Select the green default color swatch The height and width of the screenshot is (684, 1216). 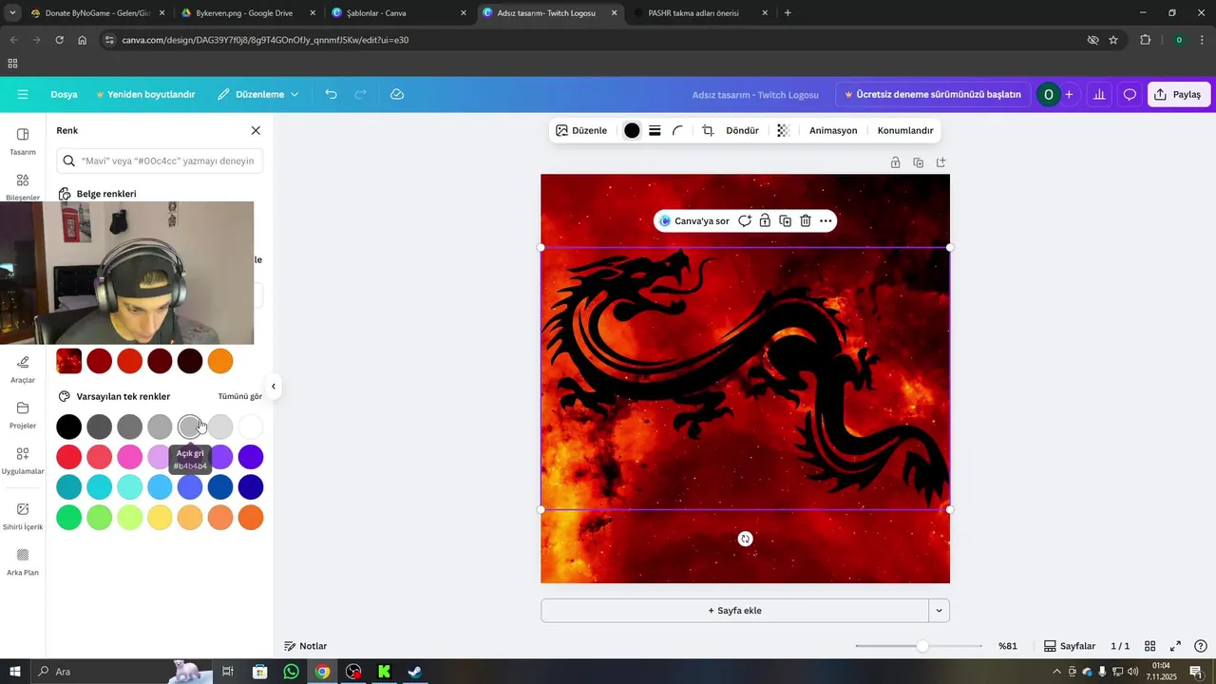tap(68, 518)
